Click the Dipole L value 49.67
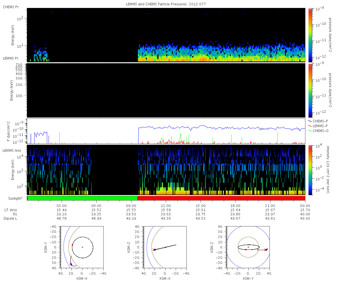 (x=235, y=219)
